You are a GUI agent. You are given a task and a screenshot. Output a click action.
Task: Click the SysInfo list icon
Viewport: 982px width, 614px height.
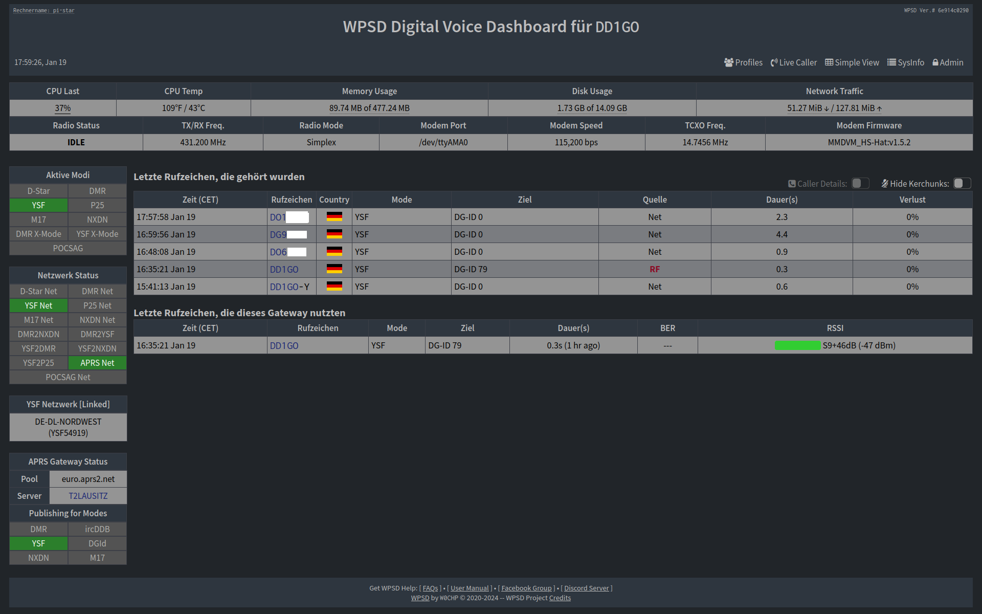pyautogui.click(x=891, y=62)
